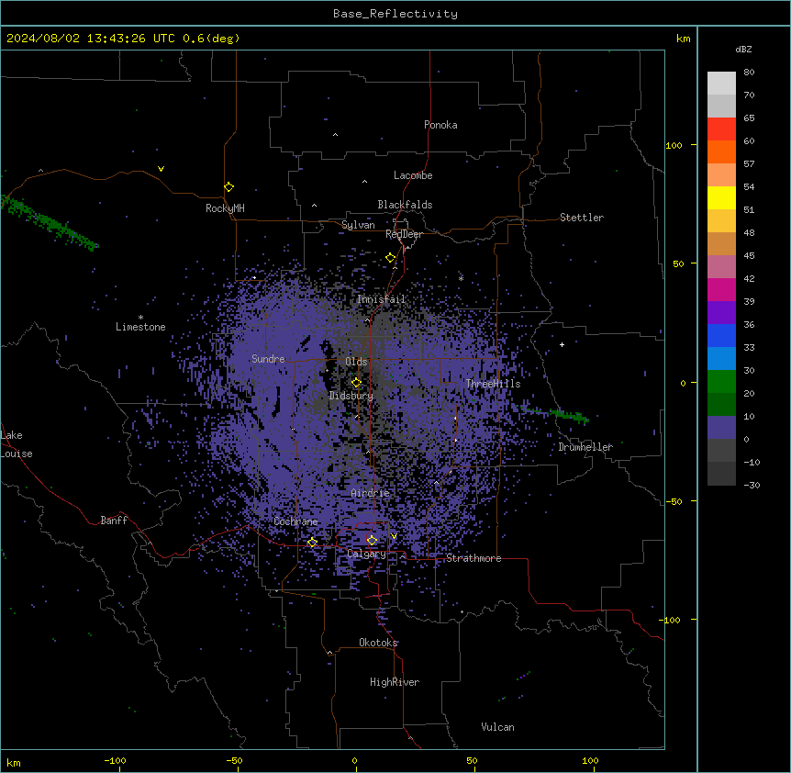Click the Airdrie city label
This screenshot has width=791, height=773.
tap(371, 493)
